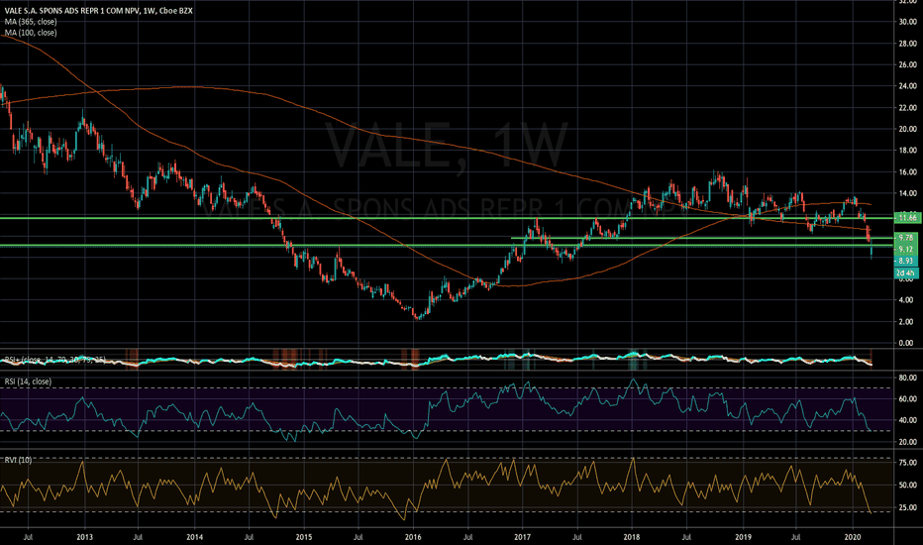
Task: Click 2016 on the time axis
Action: click(413, 537)
